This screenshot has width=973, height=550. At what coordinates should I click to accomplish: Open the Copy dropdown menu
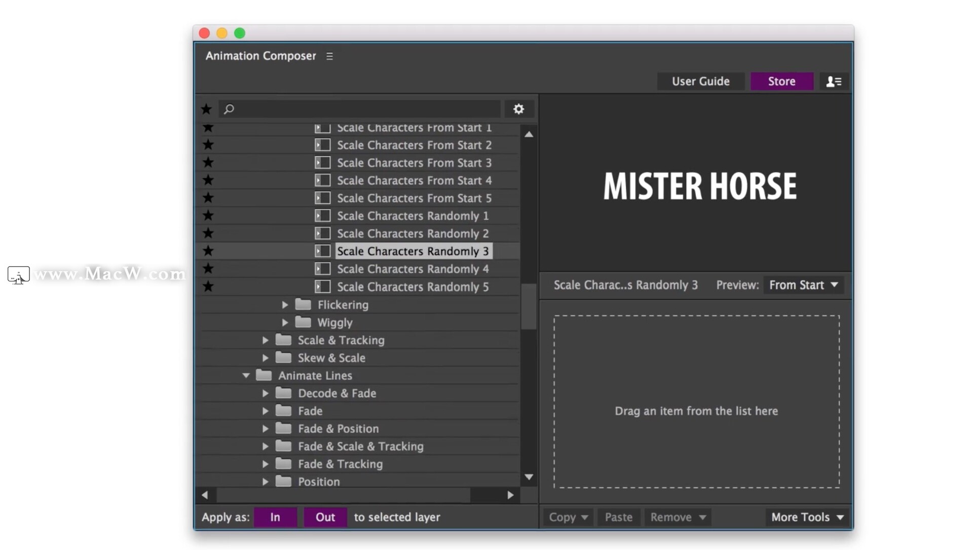(568, 517)
